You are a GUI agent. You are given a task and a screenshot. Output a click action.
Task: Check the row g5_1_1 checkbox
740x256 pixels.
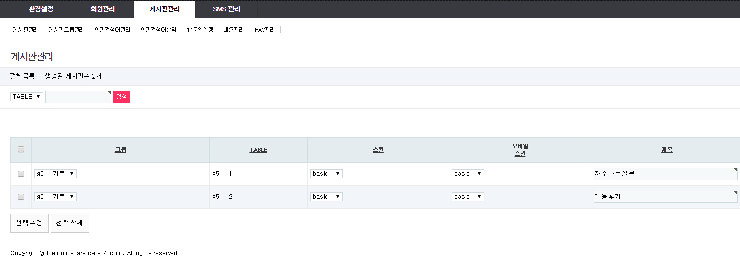21,174
